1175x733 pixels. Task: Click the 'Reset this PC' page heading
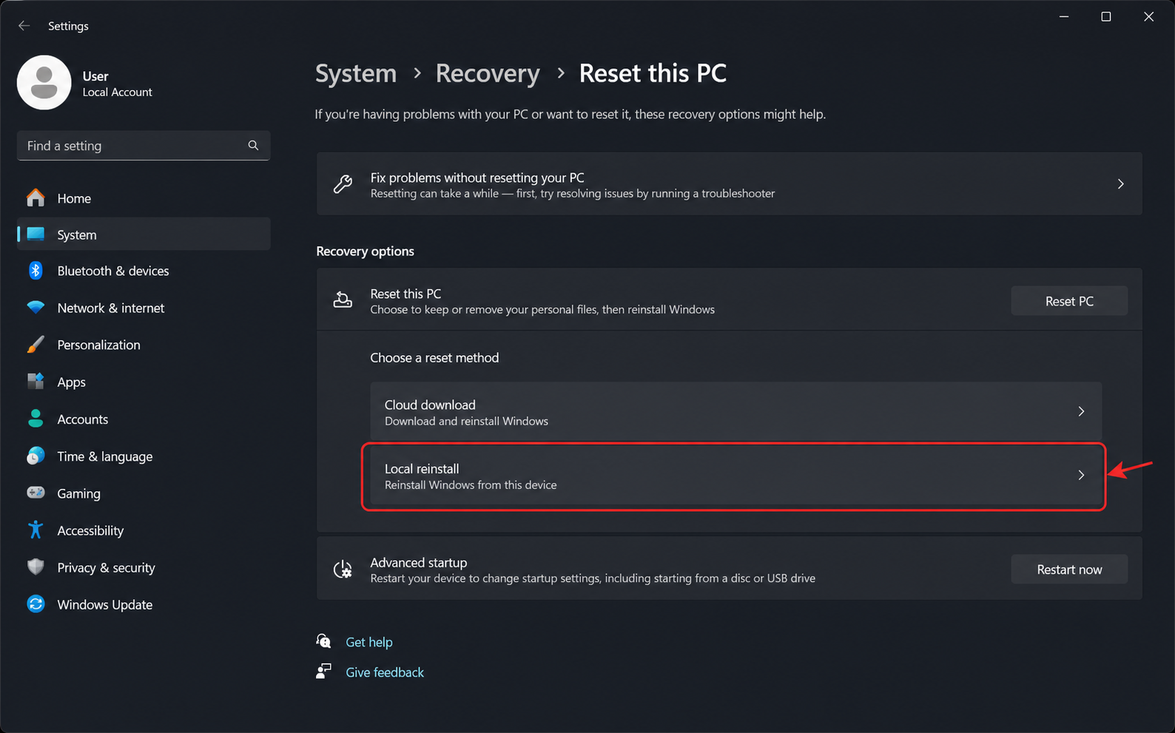coord(653,73)
